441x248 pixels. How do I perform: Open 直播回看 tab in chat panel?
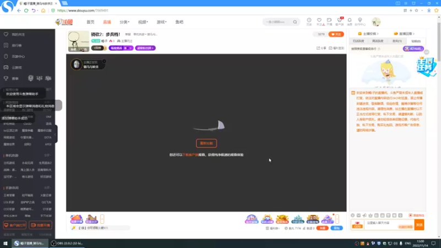point(404,34)
